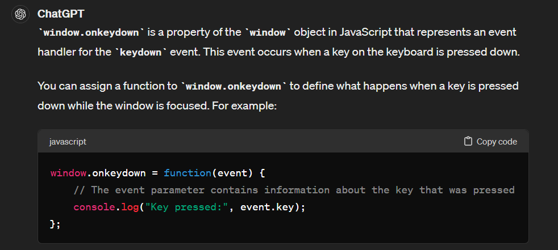
Task: Click `window.onkeydown` in the second paragraph
Action: (x=233, y=87)
